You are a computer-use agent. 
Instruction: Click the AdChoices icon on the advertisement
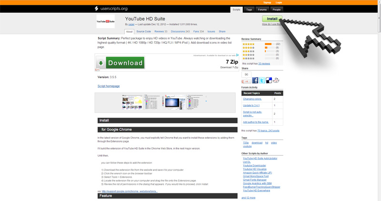(x=237, y=55)
